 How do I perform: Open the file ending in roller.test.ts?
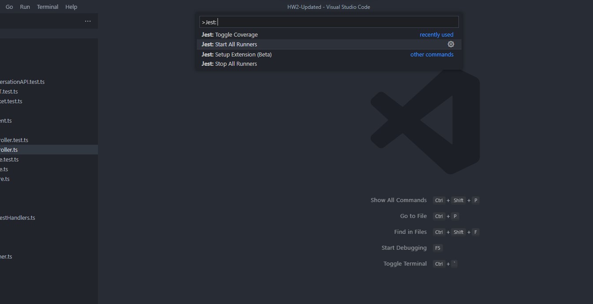coord(49,140)
